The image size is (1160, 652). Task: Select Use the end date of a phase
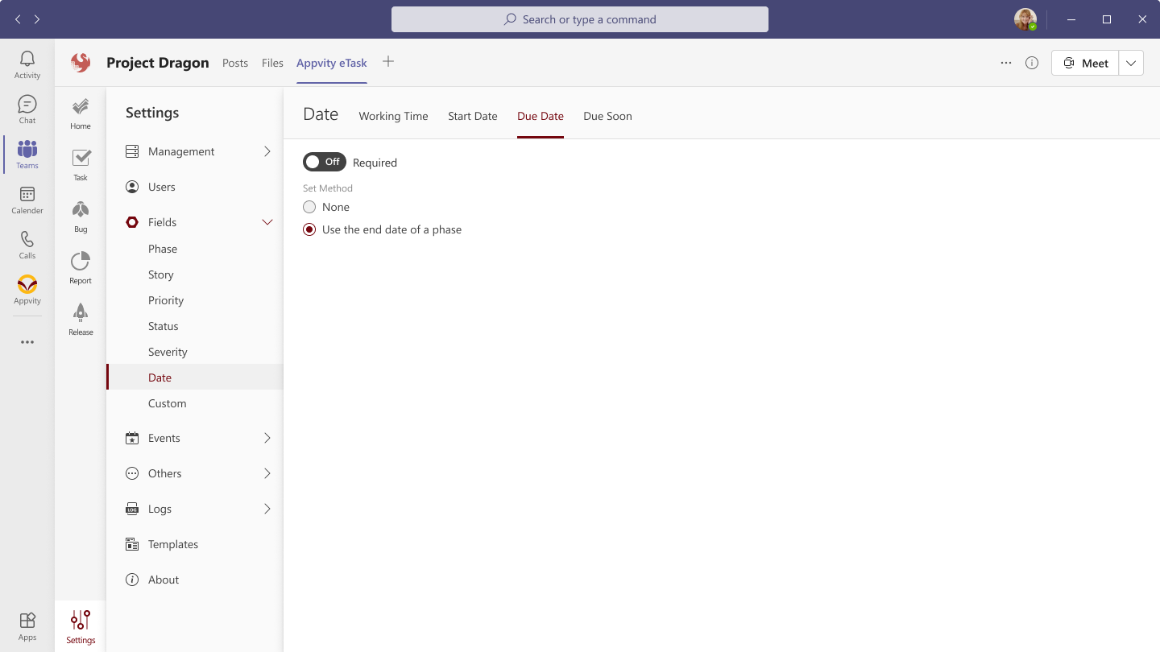coord(309,229)
